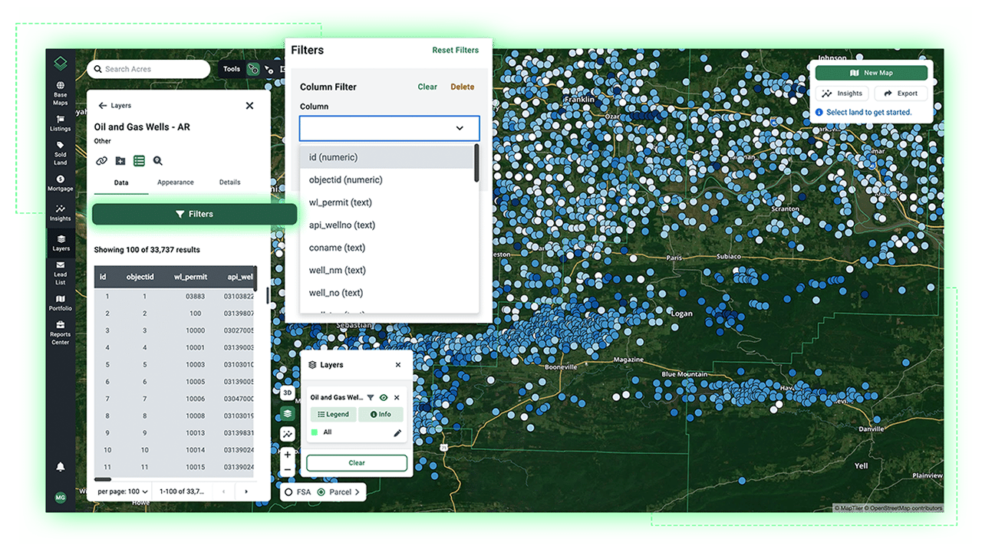Toggle the data table list icon
The height and width of the screenshot is (552, 982).
(x=139, y=161)
